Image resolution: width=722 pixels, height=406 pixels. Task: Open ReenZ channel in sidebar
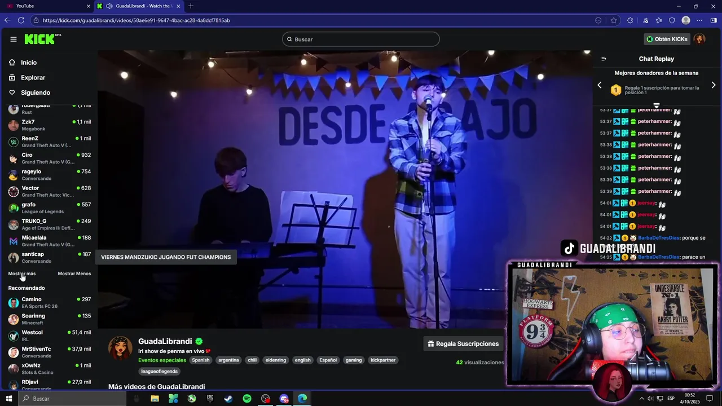pyautogui.click(x=50, y=142)
